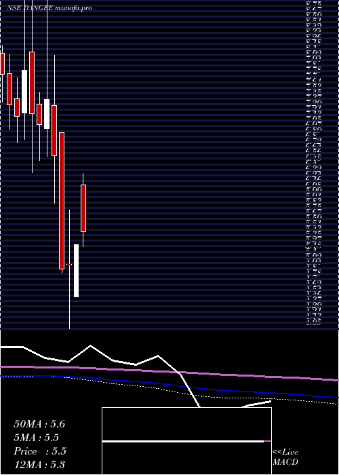Select the 5MA : 5.5 value
Viewport: 339px width, 475px height.
[x=37, y=438]
